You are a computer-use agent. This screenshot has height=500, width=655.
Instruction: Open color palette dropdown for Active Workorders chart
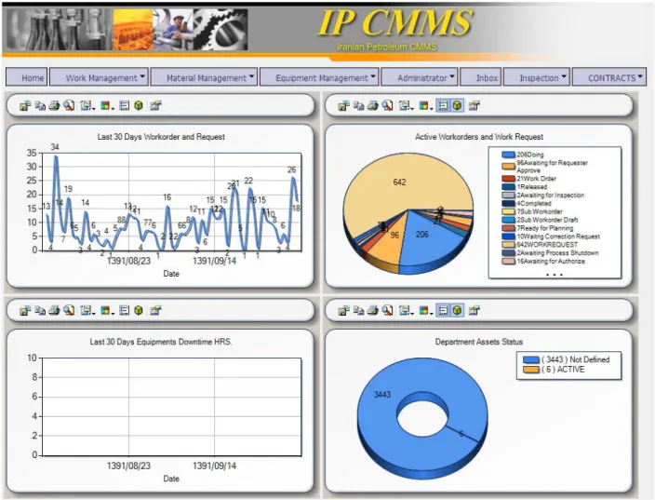tap(426, 106)
